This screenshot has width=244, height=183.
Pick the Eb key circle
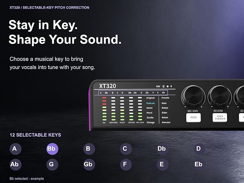click(200, 164)
